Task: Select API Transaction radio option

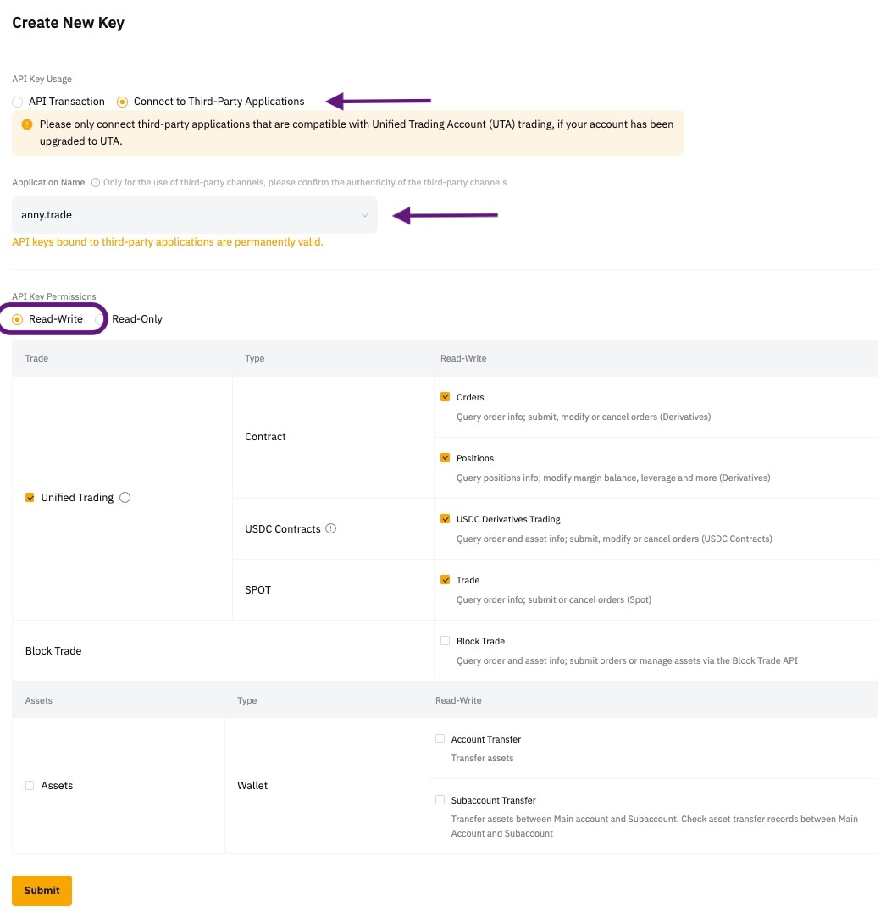Action: 18,102
